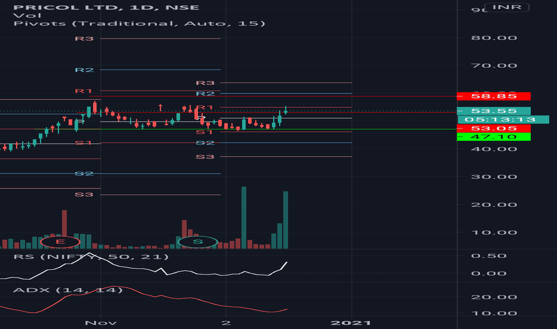Viewport: 557px width, 329px height.
Task: Click the 30.00 price axis label
Action: coord(494,177)
